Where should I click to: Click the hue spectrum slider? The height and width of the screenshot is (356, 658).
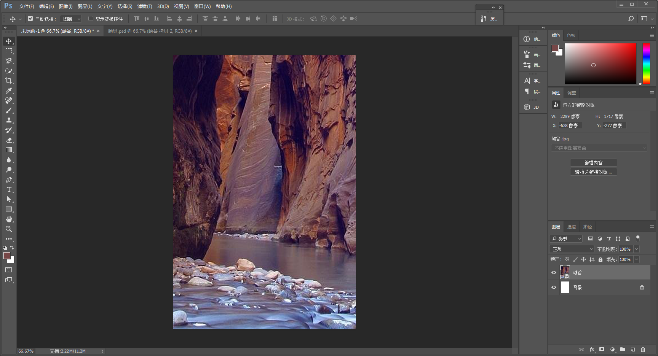click(646, 64)
